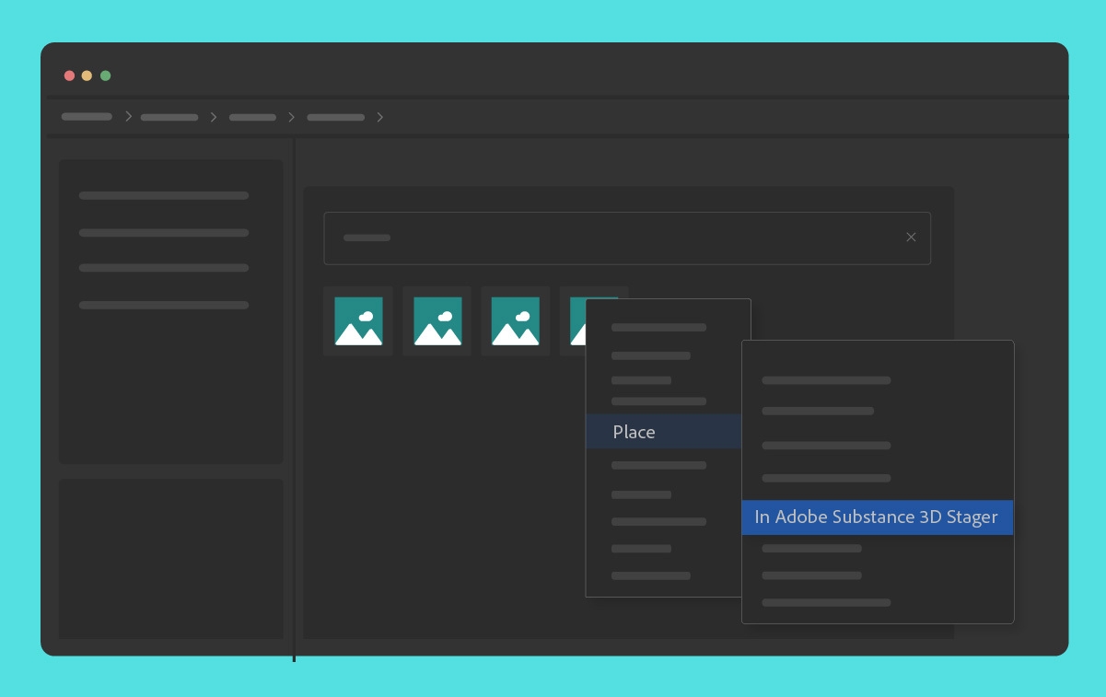Select the second image thumbnail

pos(437,320)
